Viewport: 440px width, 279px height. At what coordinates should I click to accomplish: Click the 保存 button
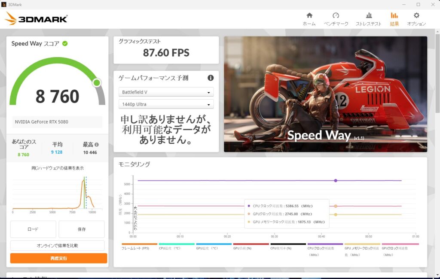82,229
